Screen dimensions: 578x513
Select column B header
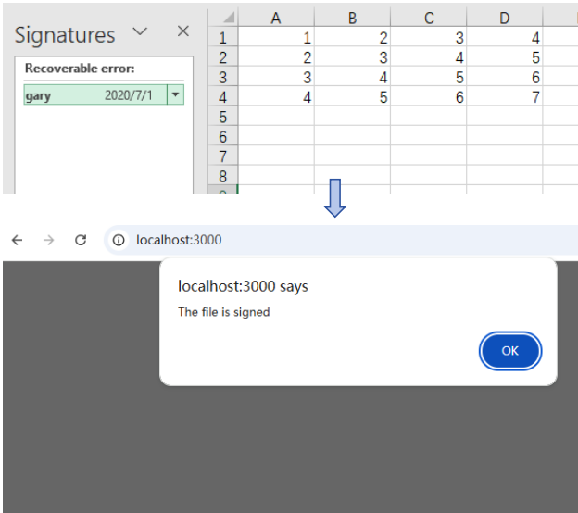tap(352, 18)
